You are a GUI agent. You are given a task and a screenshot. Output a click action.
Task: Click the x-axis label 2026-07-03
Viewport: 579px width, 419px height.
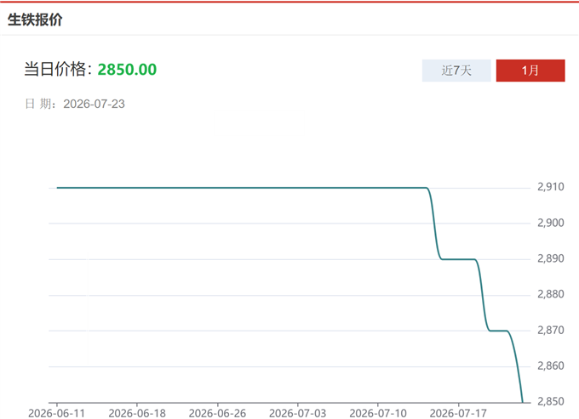click(298, 413)
